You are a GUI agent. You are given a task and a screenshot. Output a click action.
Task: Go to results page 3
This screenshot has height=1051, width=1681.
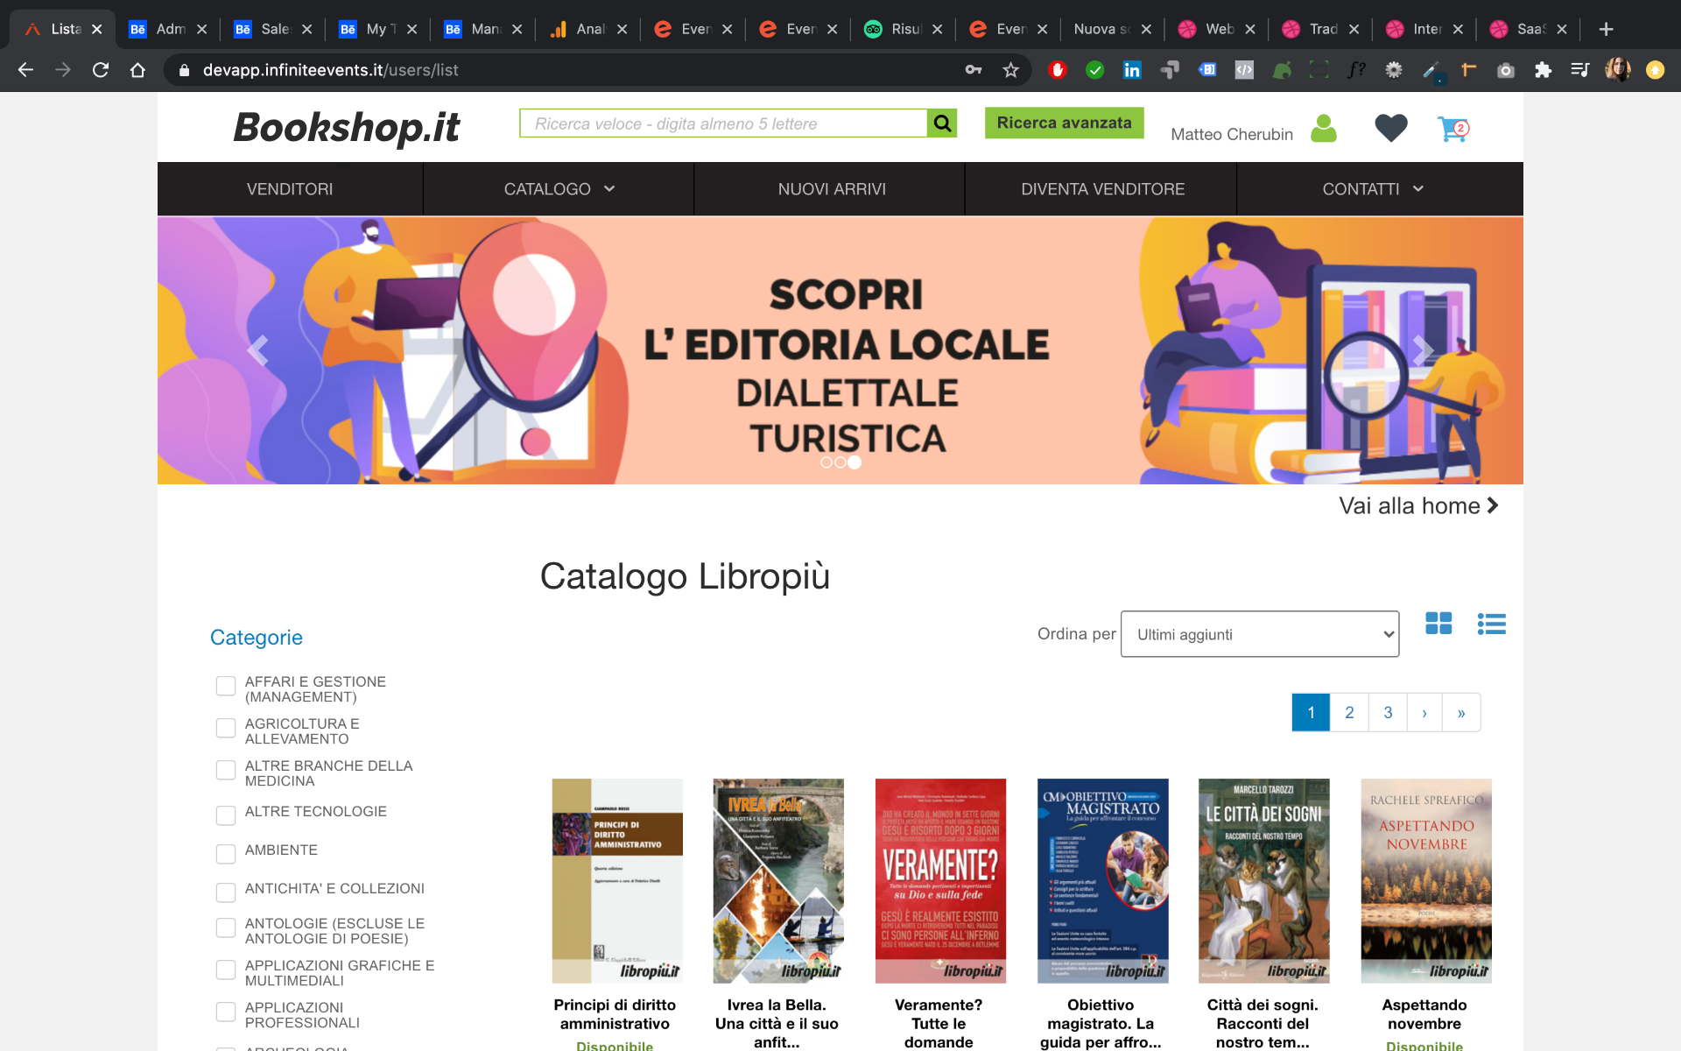click(x=1388, y=713)
